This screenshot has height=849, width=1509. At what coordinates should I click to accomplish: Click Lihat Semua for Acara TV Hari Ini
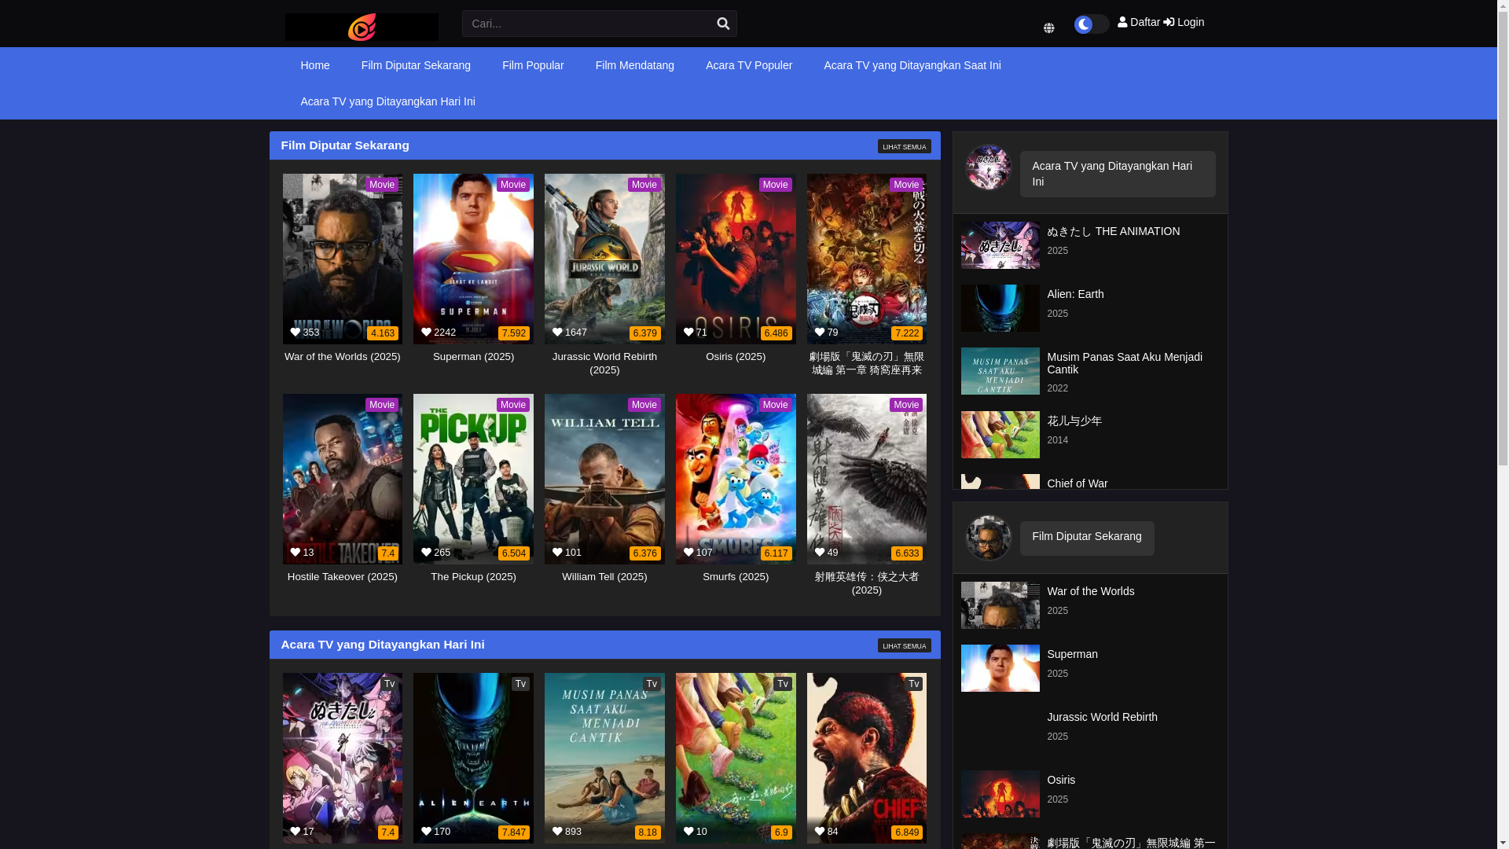[904, 645]
